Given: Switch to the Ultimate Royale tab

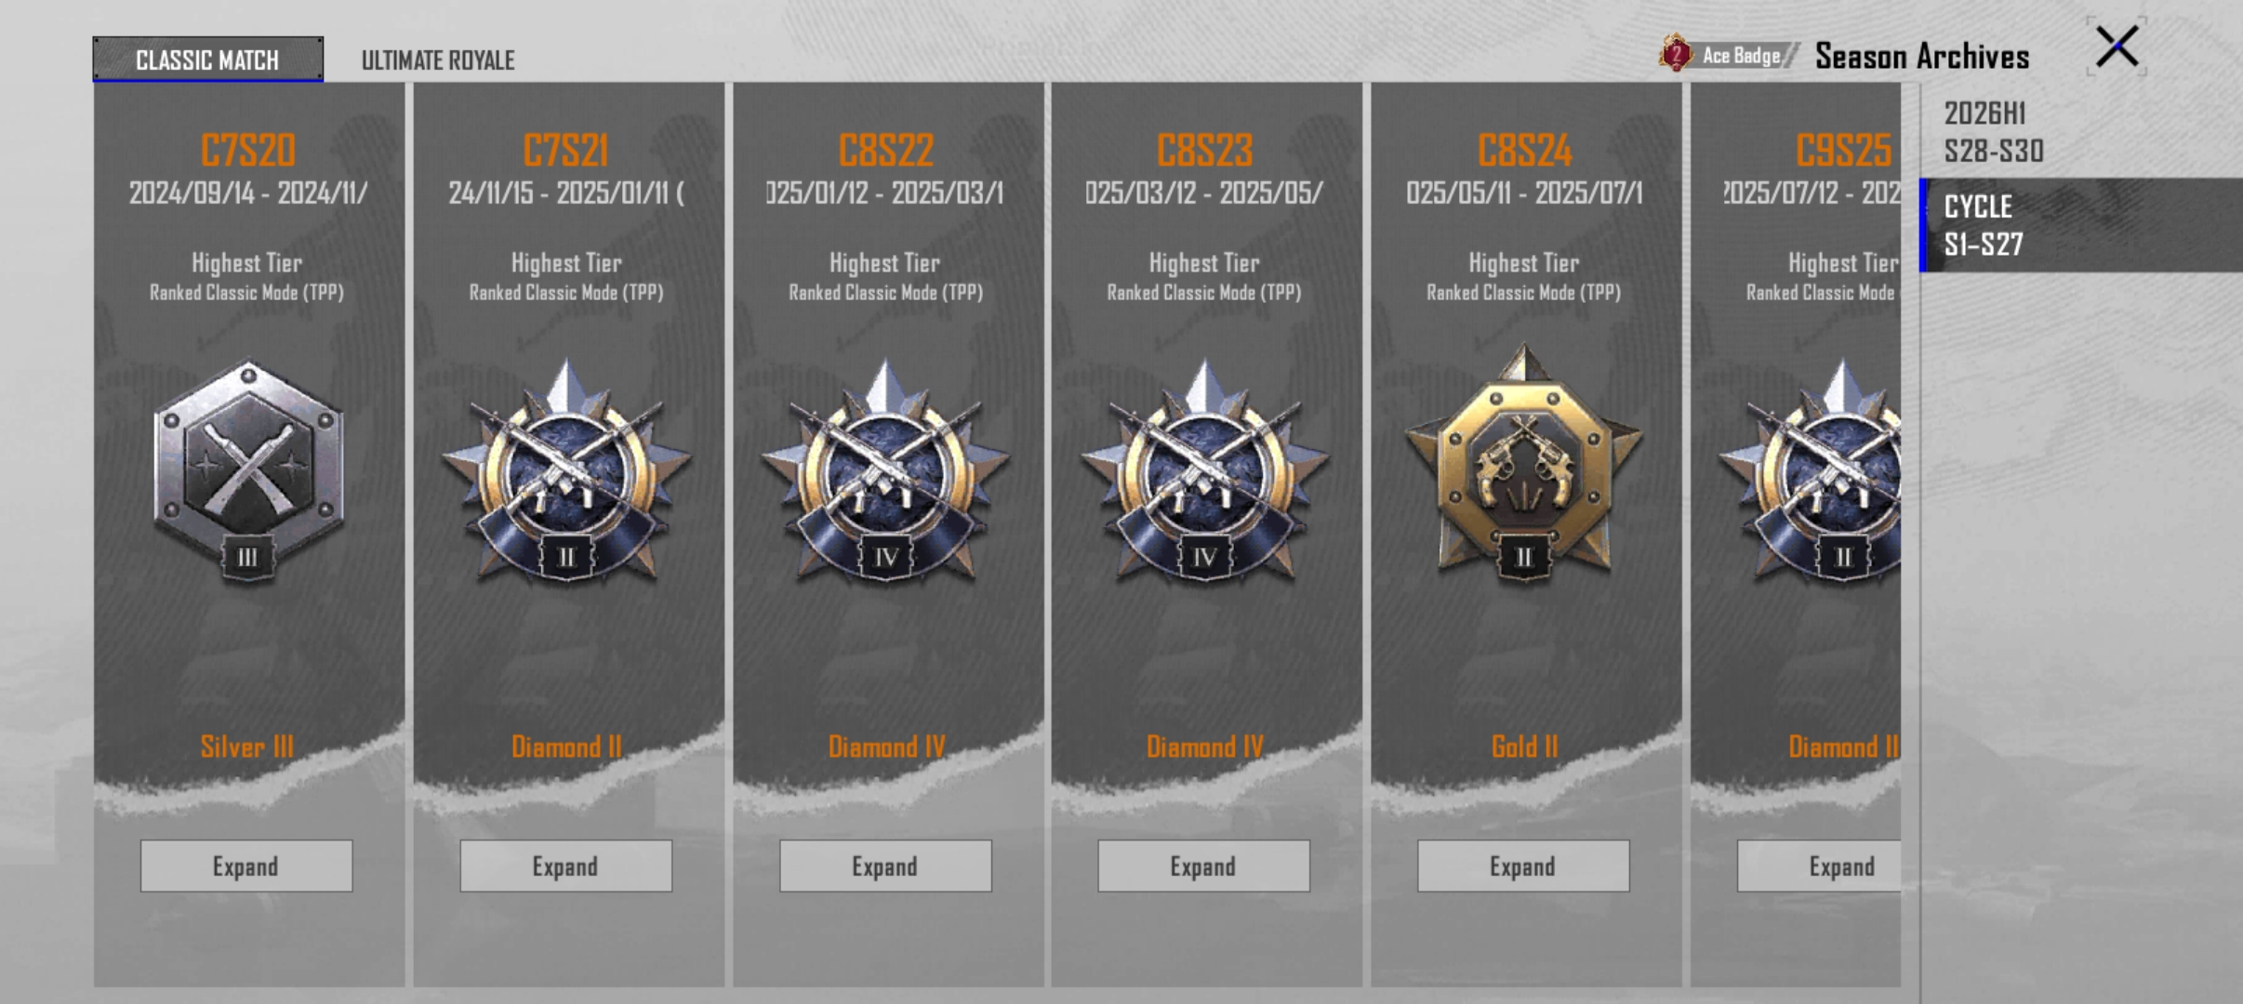Looking at the screenshot, I should tap(438, 60).
